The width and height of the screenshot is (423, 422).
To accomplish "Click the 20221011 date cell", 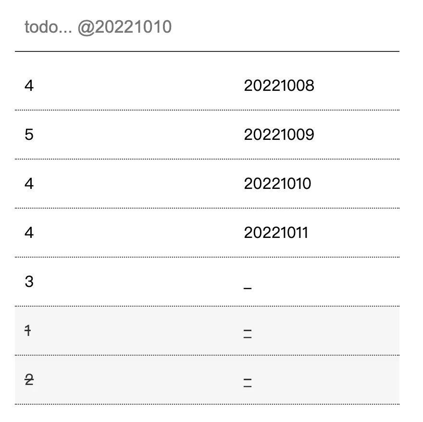I will coord(276,233).
